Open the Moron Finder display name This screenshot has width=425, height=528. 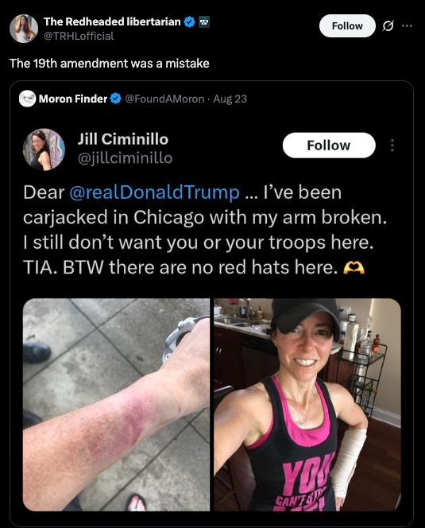click(73, 99)
